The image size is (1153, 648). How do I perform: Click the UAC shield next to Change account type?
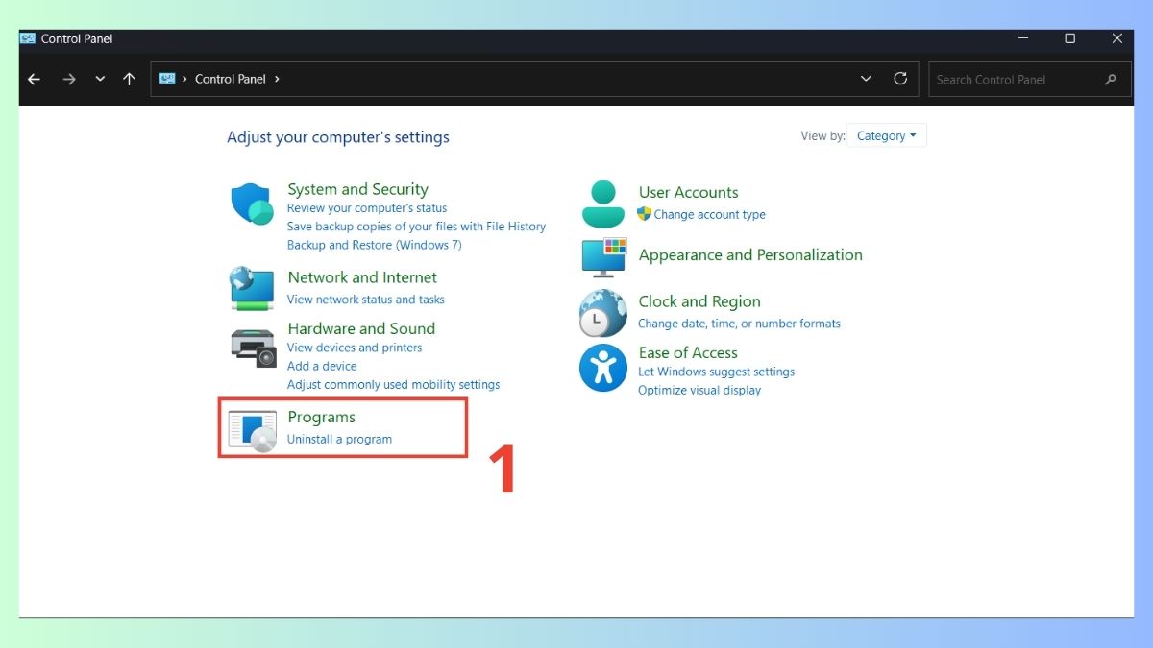645,214
